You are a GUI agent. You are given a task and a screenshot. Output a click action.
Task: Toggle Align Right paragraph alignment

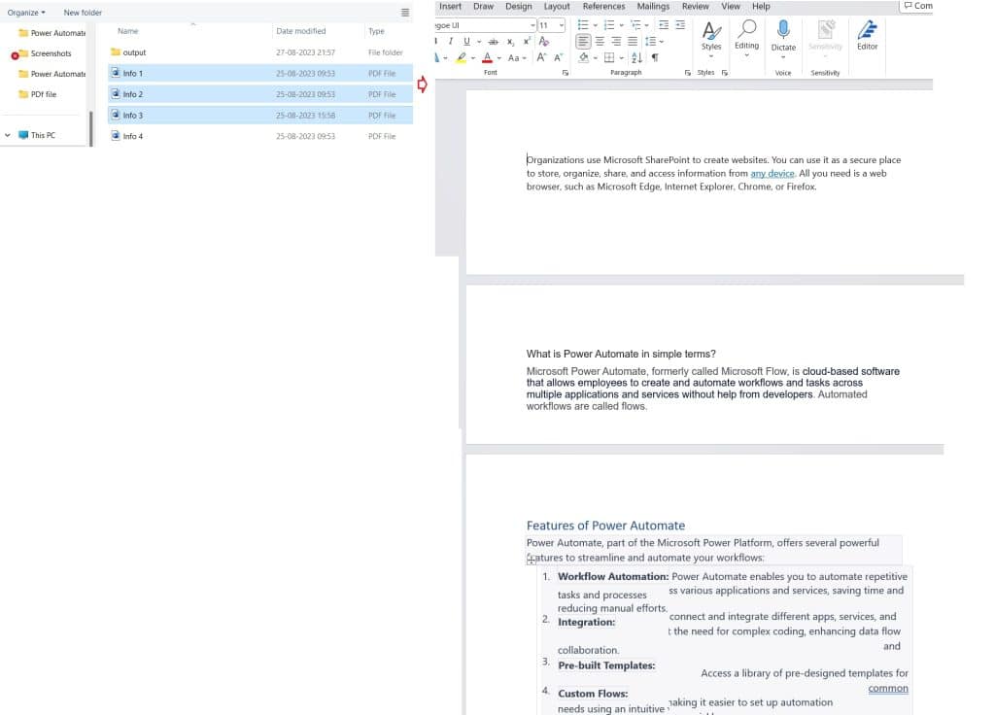tap(616, 41)
